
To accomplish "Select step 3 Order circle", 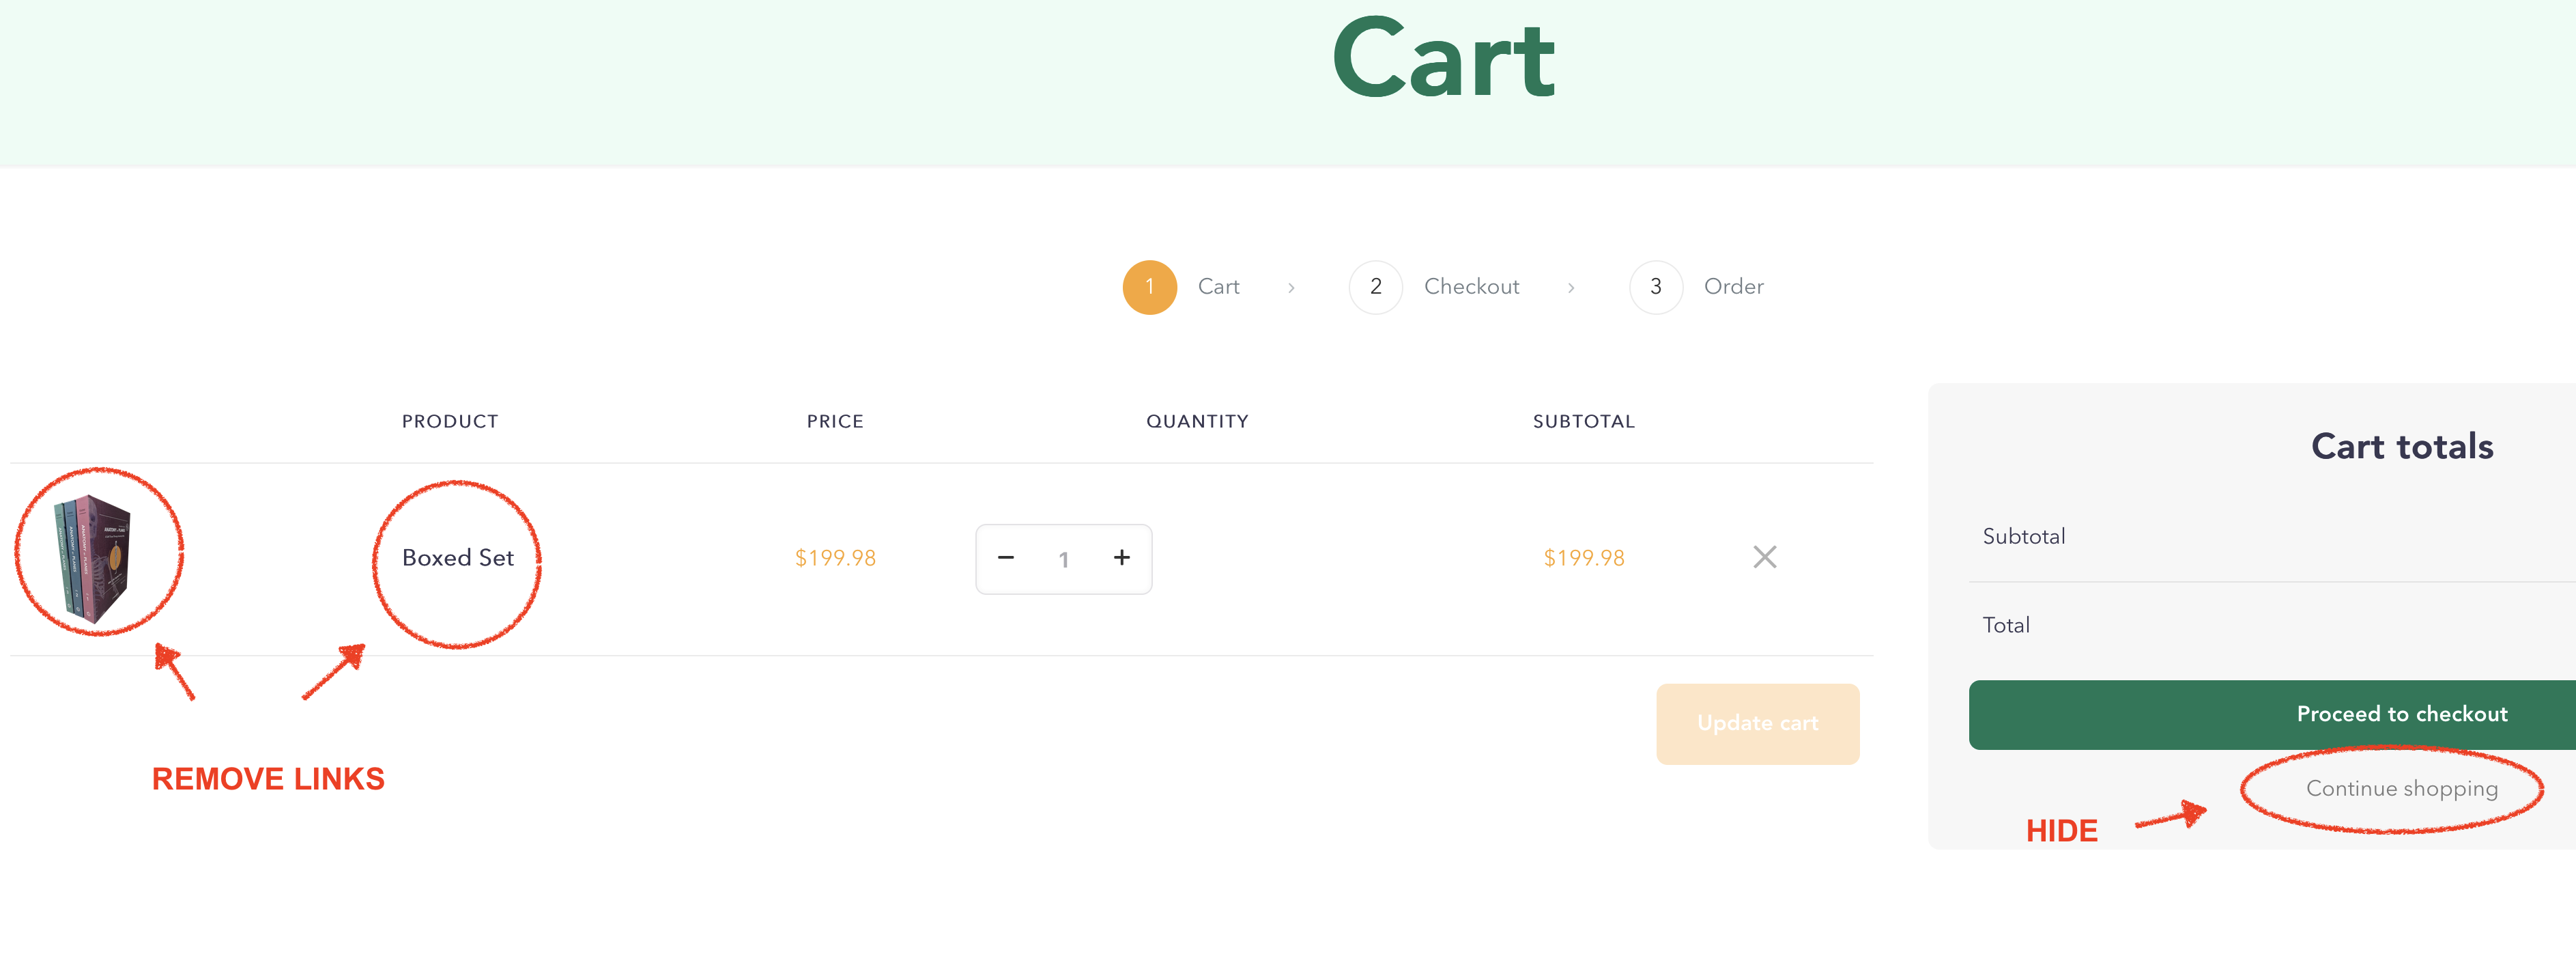I will coord(1655,288).
